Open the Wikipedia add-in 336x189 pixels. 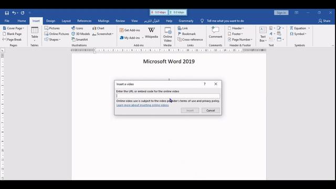tap(152, 33)
